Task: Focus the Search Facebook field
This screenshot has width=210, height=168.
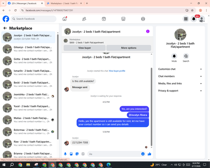Action: (x=34, y=19)
